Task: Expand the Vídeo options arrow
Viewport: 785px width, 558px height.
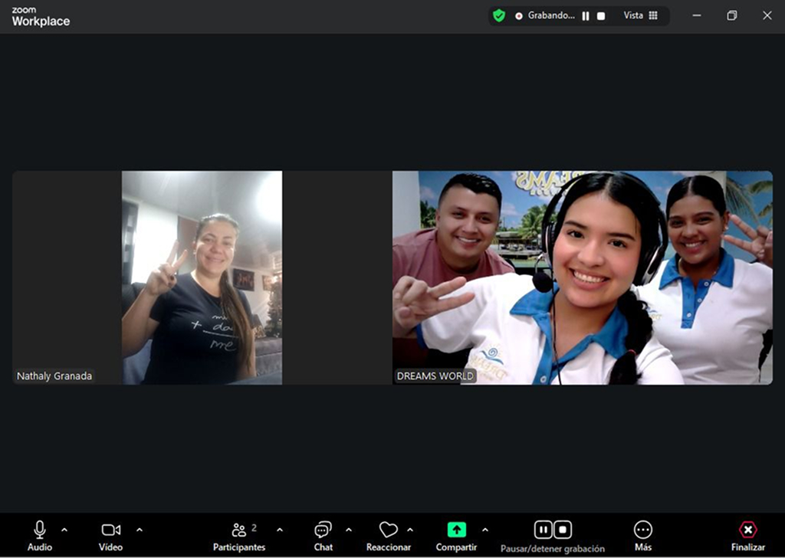Action: (140, 530)
